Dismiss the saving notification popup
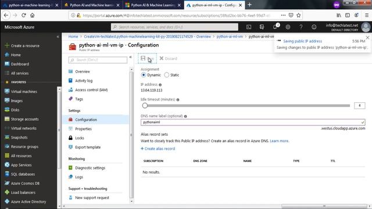This screenshot has height=209, width=372. [x=367, y=38]
